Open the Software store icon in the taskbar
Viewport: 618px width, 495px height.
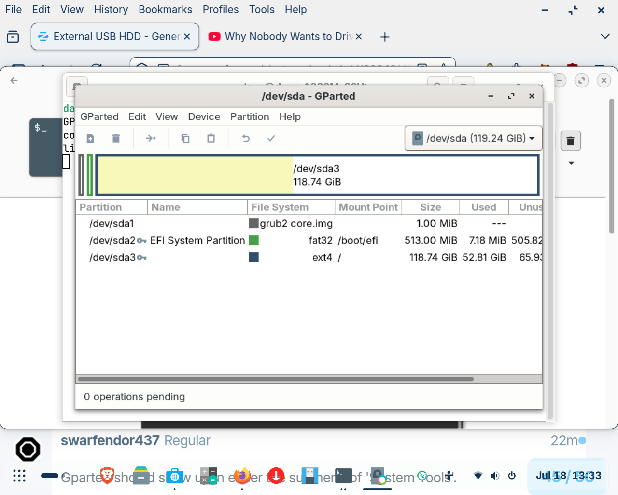point(175,476)
